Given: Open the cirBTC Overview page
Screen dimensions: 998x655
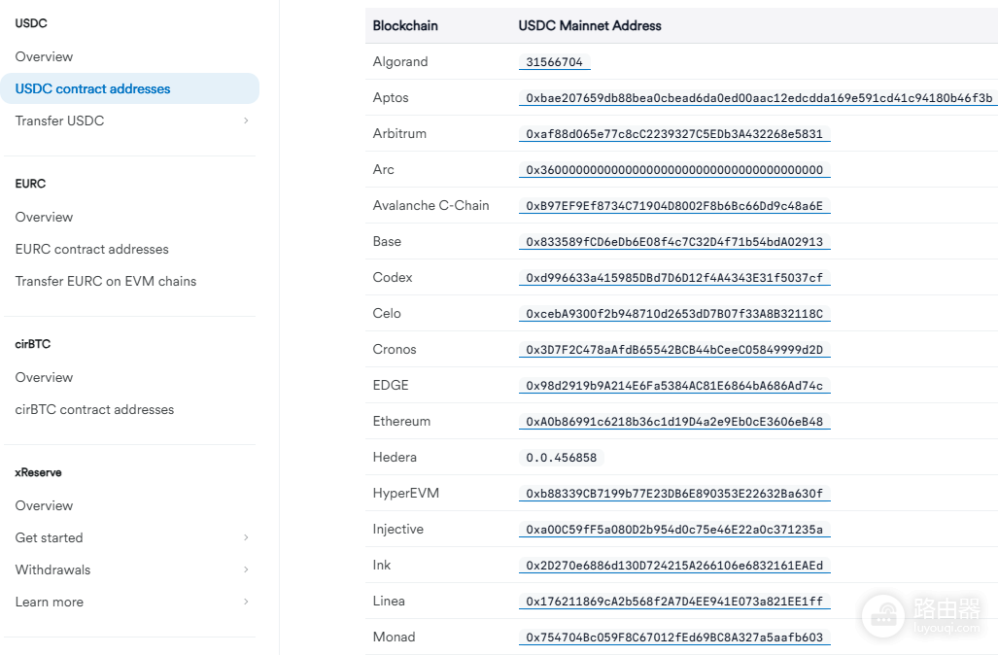Looking at the screenshot, I should pos(44,377).
